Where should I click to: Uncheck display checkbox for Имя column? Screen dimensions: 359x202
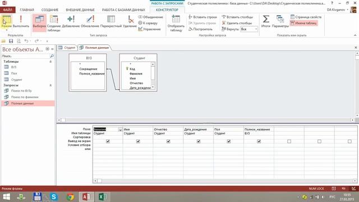click(138, 141)
